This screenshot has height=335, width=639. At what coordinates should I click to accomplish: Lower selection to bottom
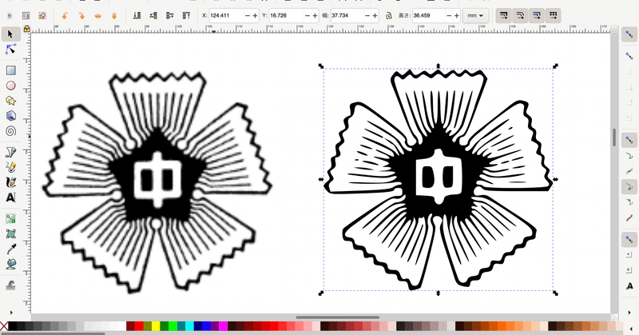pyautogui.click(x=137, y=15)
